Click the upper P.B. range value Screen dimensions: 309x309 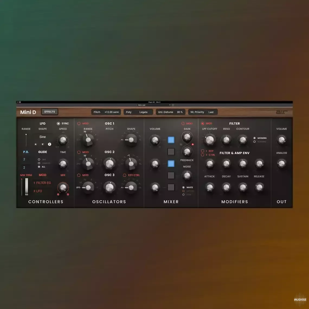pos(24,159)
